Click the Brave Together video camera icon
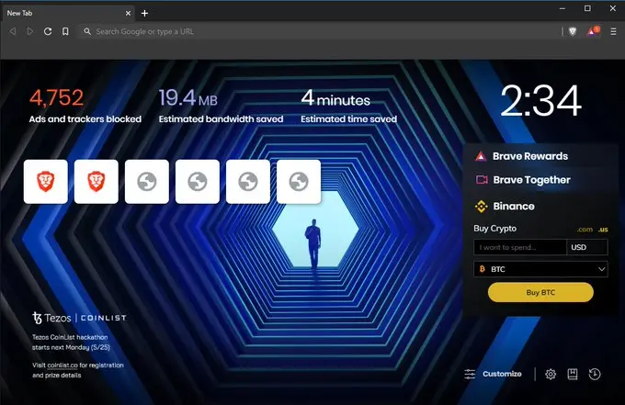Image resolution: width=625 pixels, height=405 pixels. 482,180
